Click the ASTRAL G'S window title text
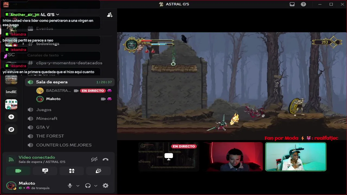 pyautogui.click(x=177, y=4)
